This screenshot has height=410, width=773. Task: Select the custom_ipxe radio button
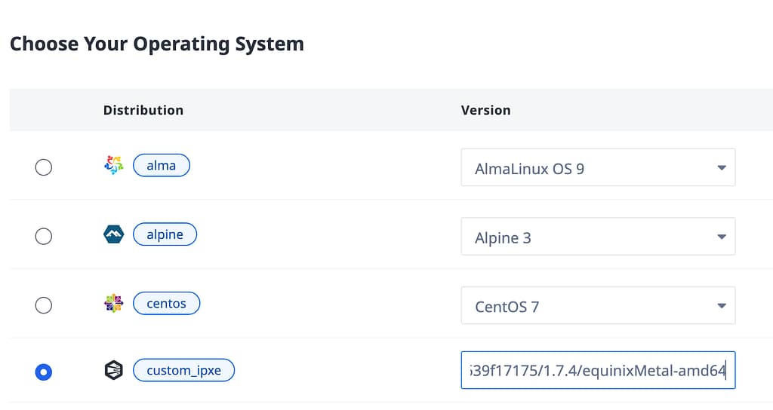44,372
